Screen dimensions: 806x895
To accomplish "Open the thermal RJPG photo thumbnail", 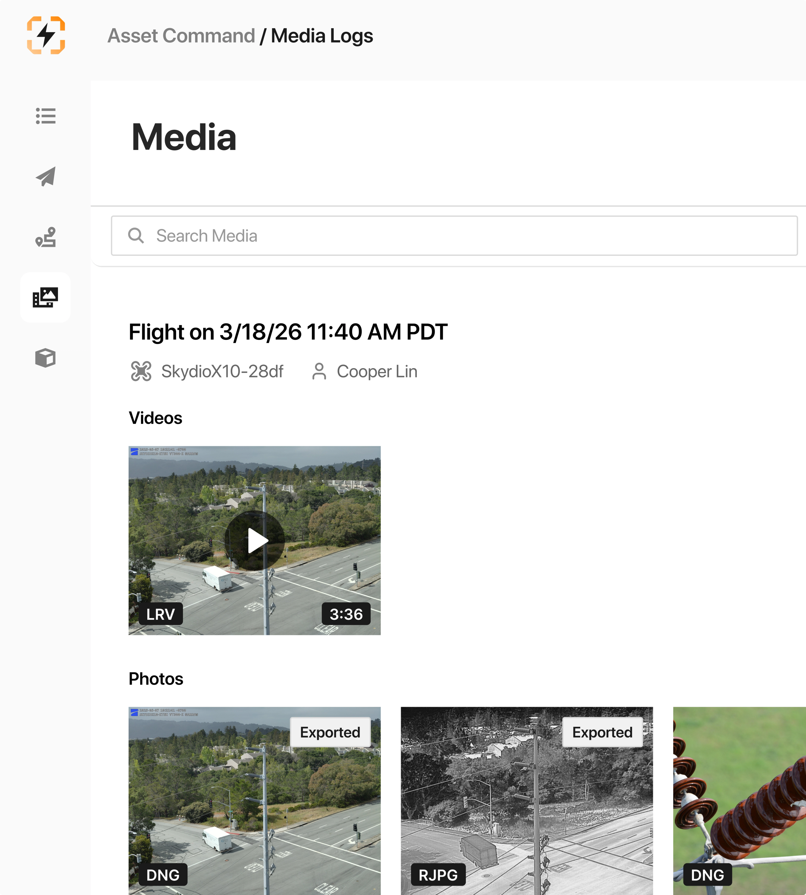I will (527, 801).
